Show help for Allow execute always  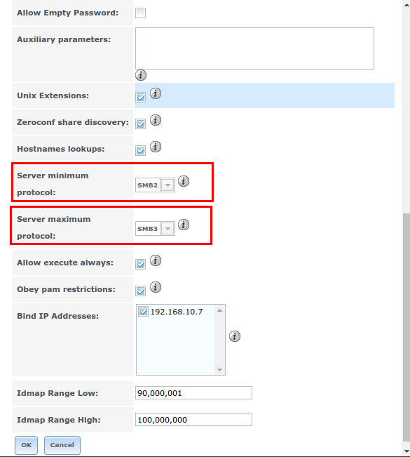pos(156,260)
